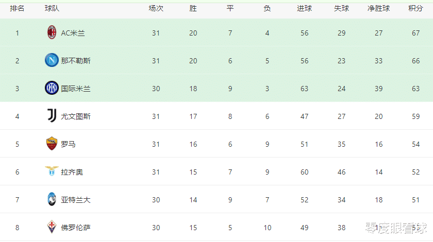Sort by the 净胜球 column header
The height and width of the screenshot is (242, 433).
378,9
